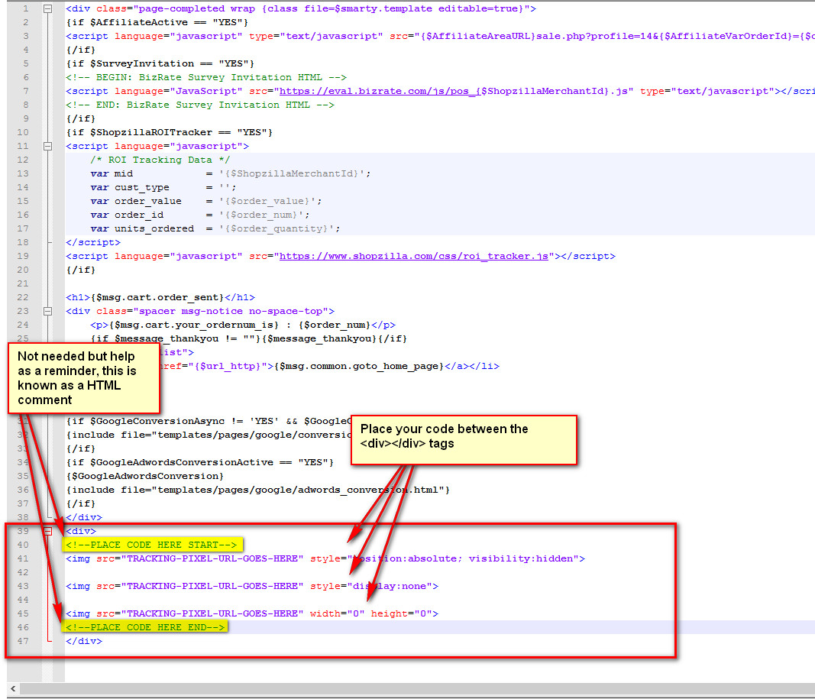The image size is (815, 699).
Task: Click the END: BizRate Survey Invitation comment
Action: (x=200, y=105)
